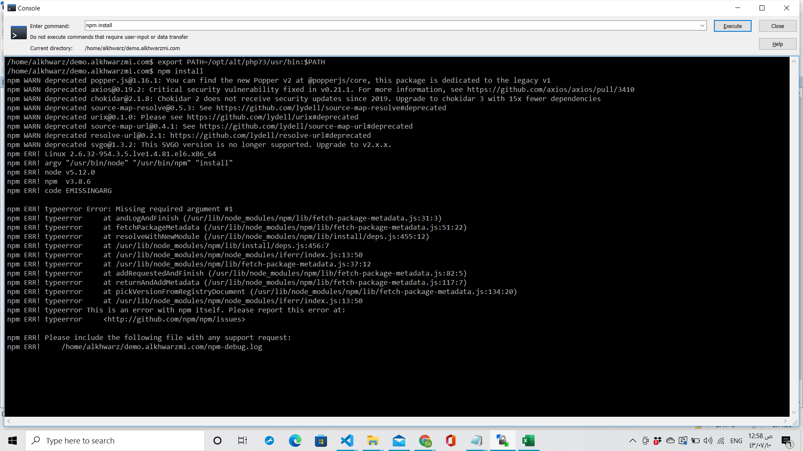This screenshot has height=451, width=803.
Task: Click the Type here to search box
Action: click(x=115, y=441)
